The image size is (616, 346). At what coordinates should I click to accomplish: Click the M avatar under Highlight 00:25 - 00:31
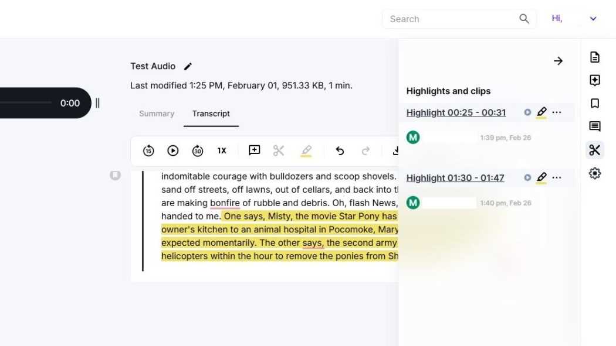pos(413,138)
